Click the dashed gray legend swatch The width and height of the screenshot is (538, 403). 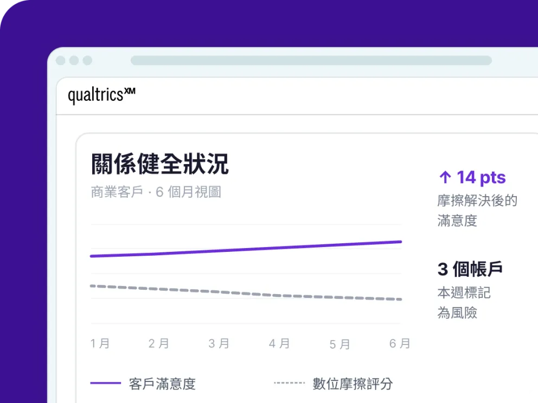pos(289,383)
